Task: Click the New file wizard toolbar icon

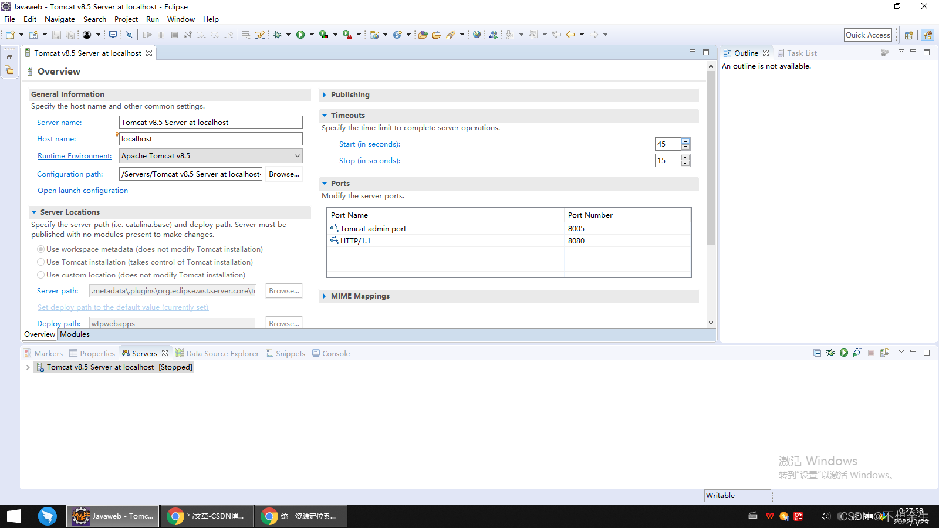Action: (x=10, y=35)
